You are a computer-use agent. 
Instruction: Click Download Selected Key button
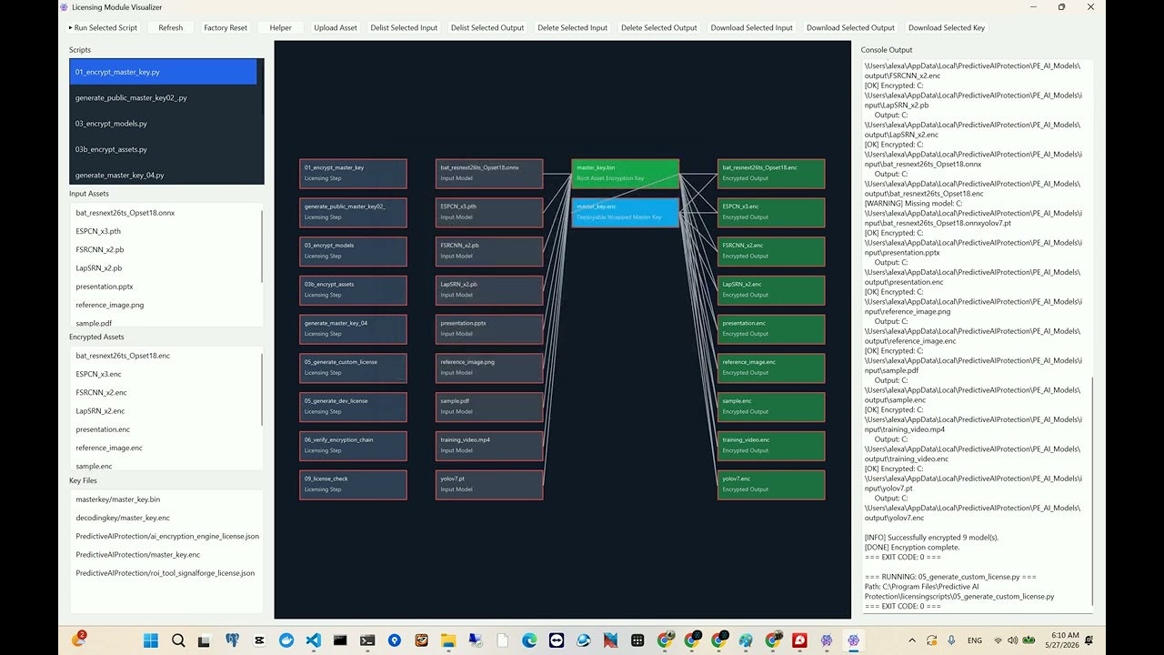[x=947, y=27]
